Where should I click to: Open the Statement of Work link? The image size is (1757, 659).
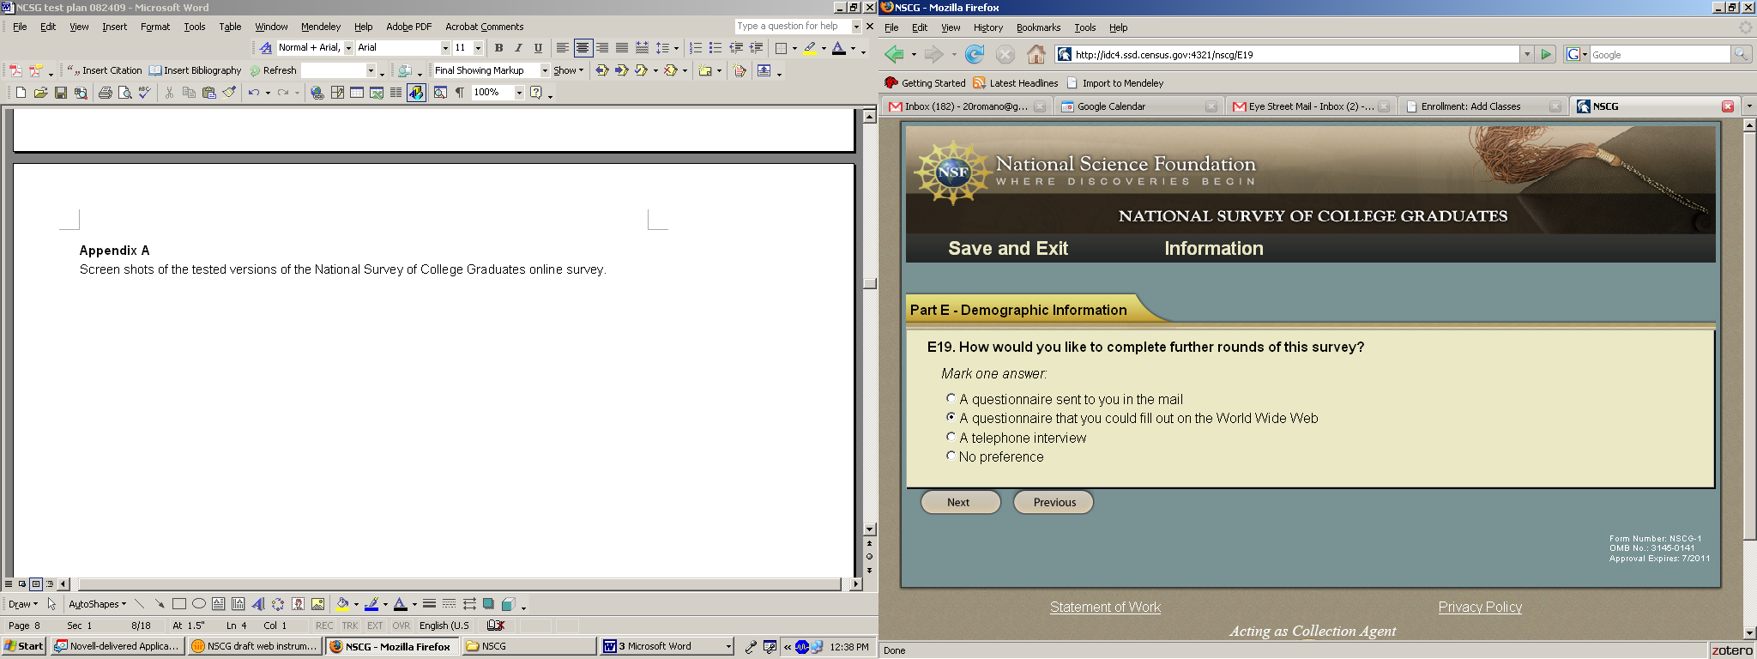pos(1105,608)
